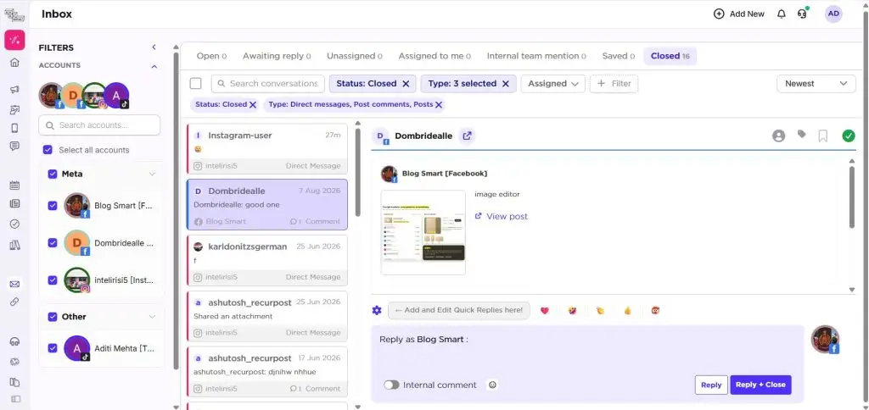Collapse the Accounts section chevron

[154, 66]
